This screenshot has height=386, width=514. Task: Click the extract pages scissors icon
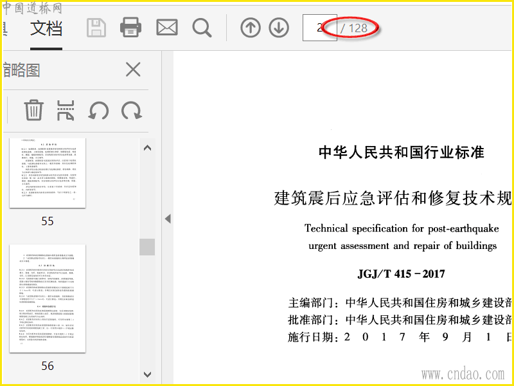pos(66,110)
